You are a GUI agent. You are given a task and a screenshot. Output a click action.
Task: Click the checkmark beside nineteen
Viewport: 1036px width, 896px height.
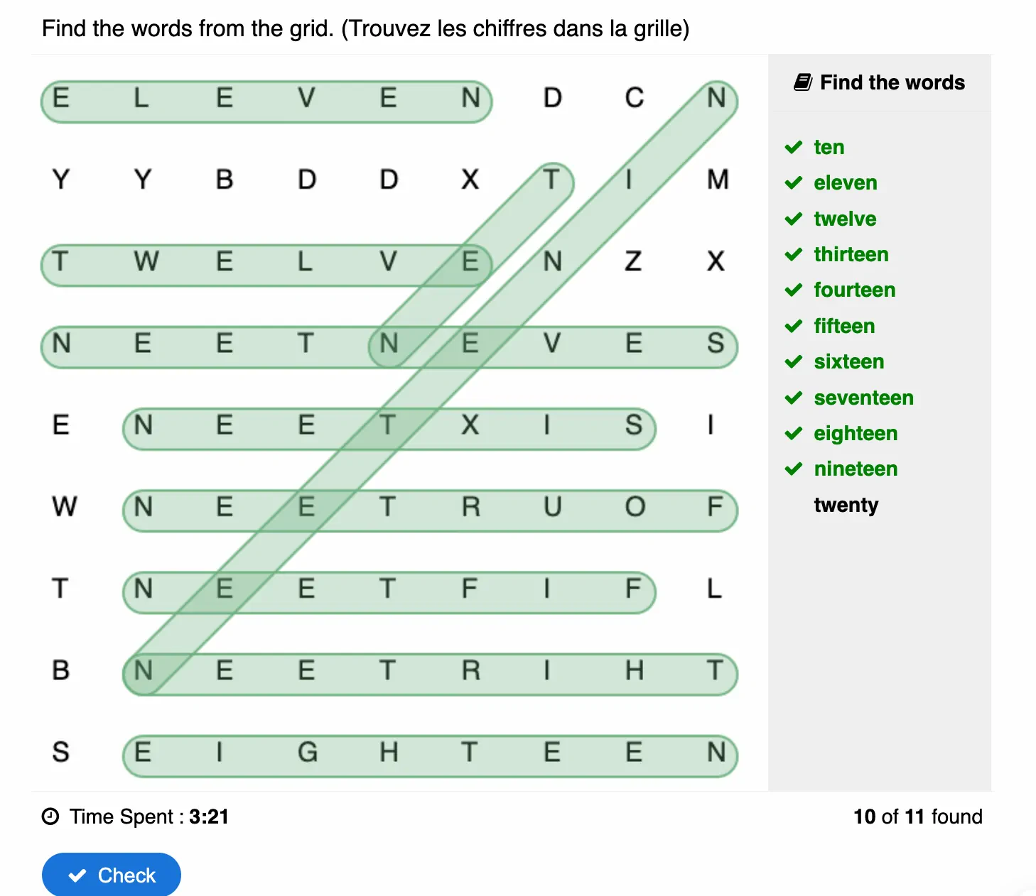[x=794, y=469]
